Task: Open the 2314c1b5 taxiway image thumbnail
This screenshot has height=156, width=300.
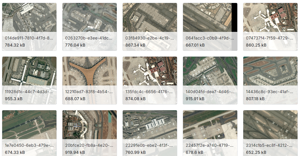Action: click(270, 125)
